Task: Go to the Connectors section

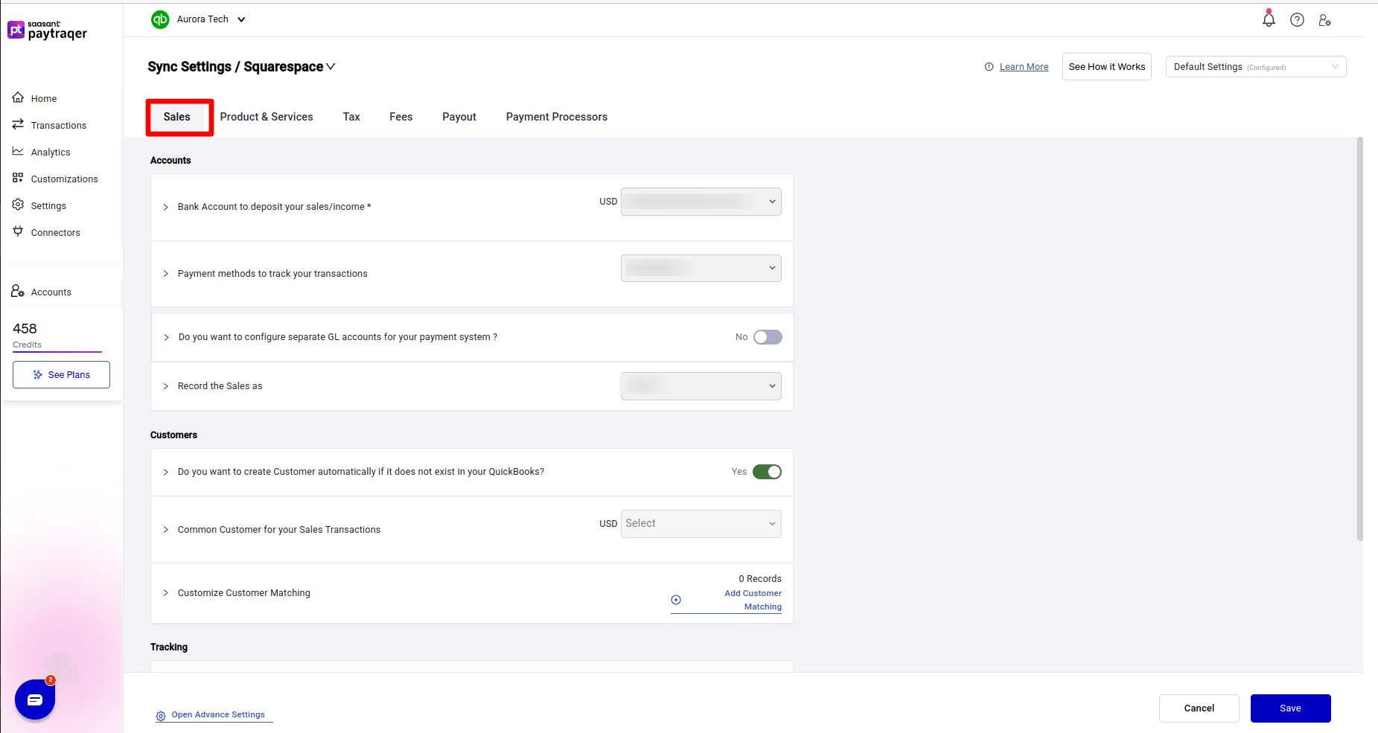Action: pyautogui.click(x=55, y=232)
